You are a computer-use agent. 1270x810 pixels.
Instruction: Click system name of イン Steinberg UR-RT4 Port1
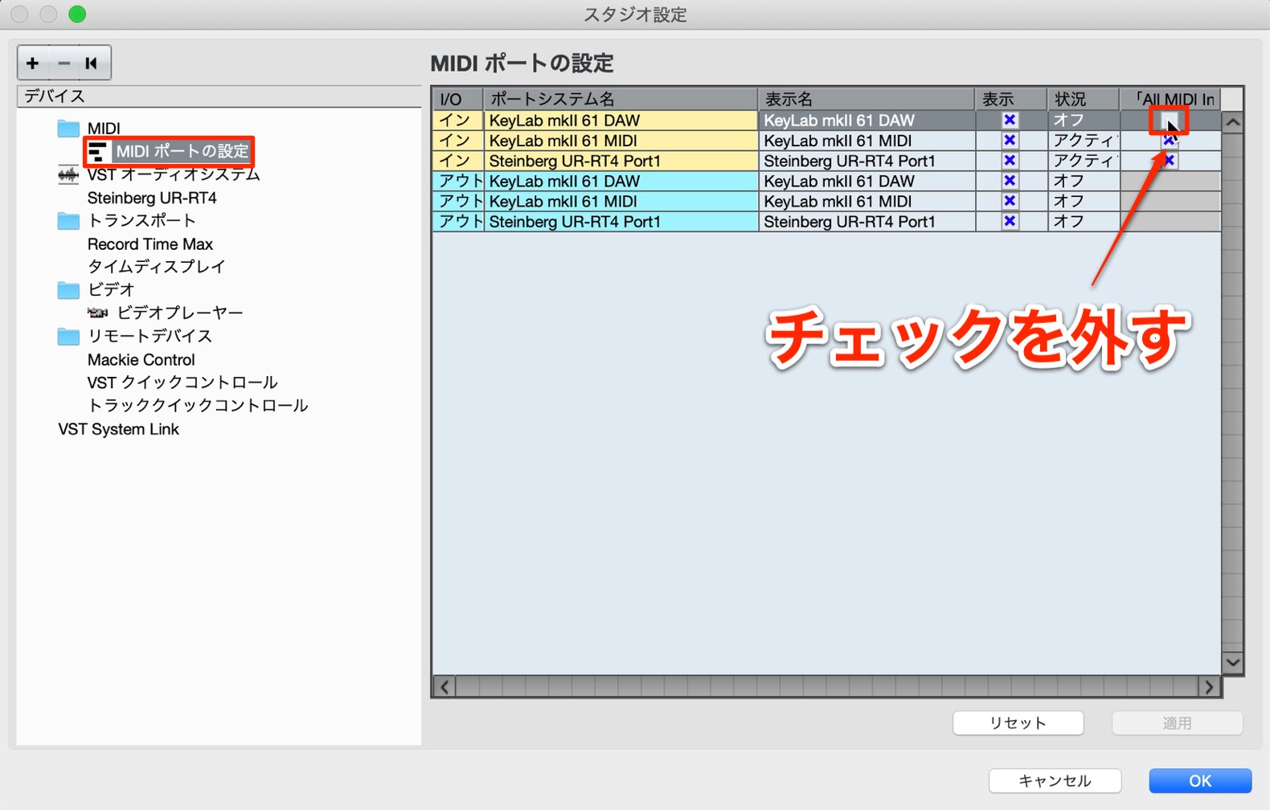coord(621,161)
